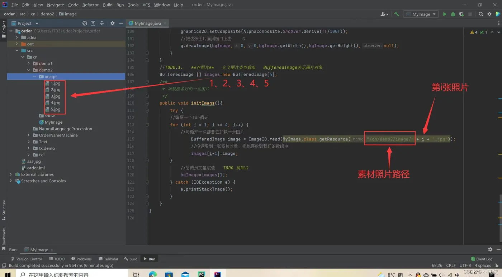Expand the out folder
The image size is (502, 277).
(x=17, y=44)
